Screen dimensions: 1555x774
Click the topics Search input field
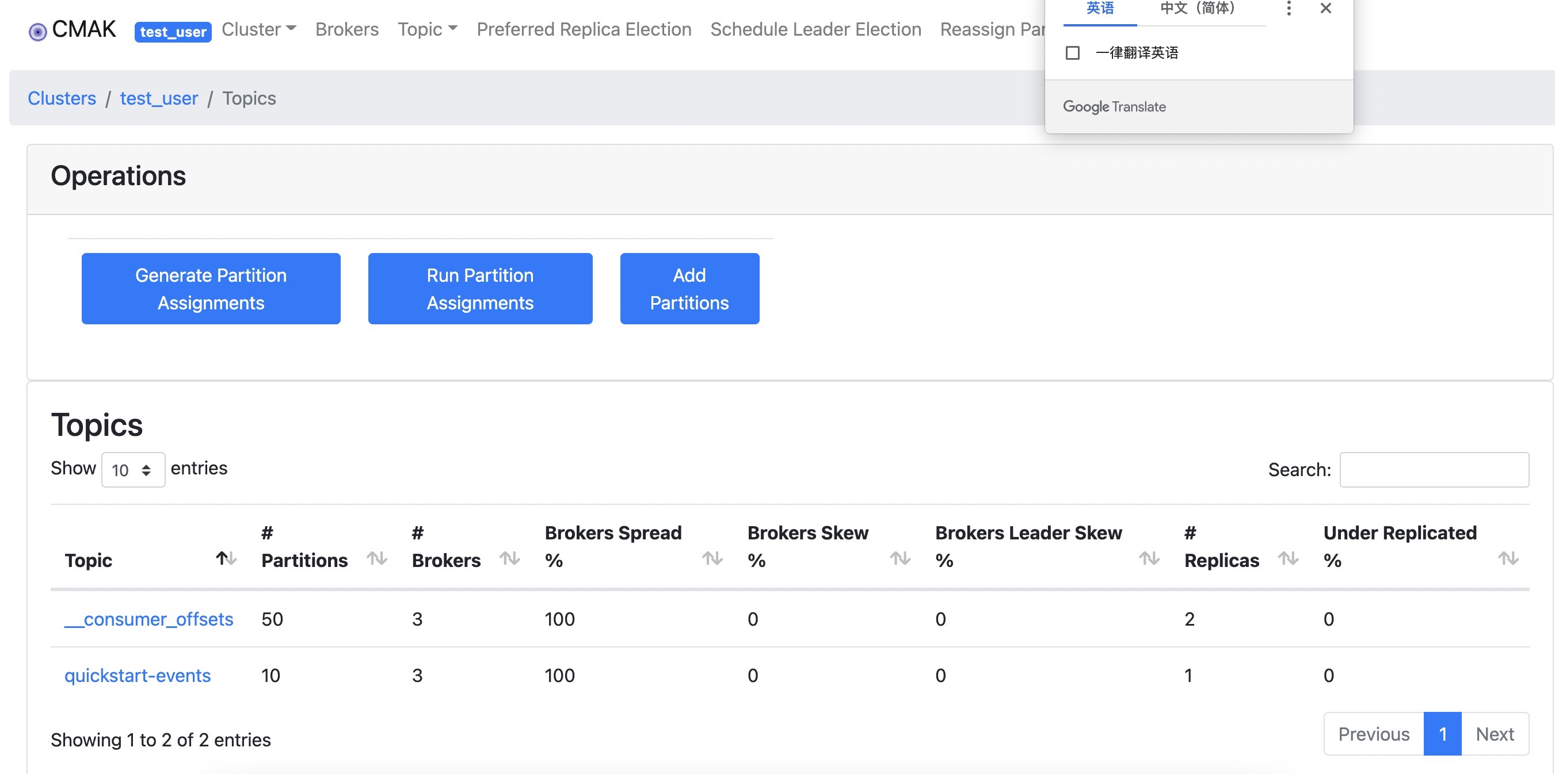point(1434,469)
